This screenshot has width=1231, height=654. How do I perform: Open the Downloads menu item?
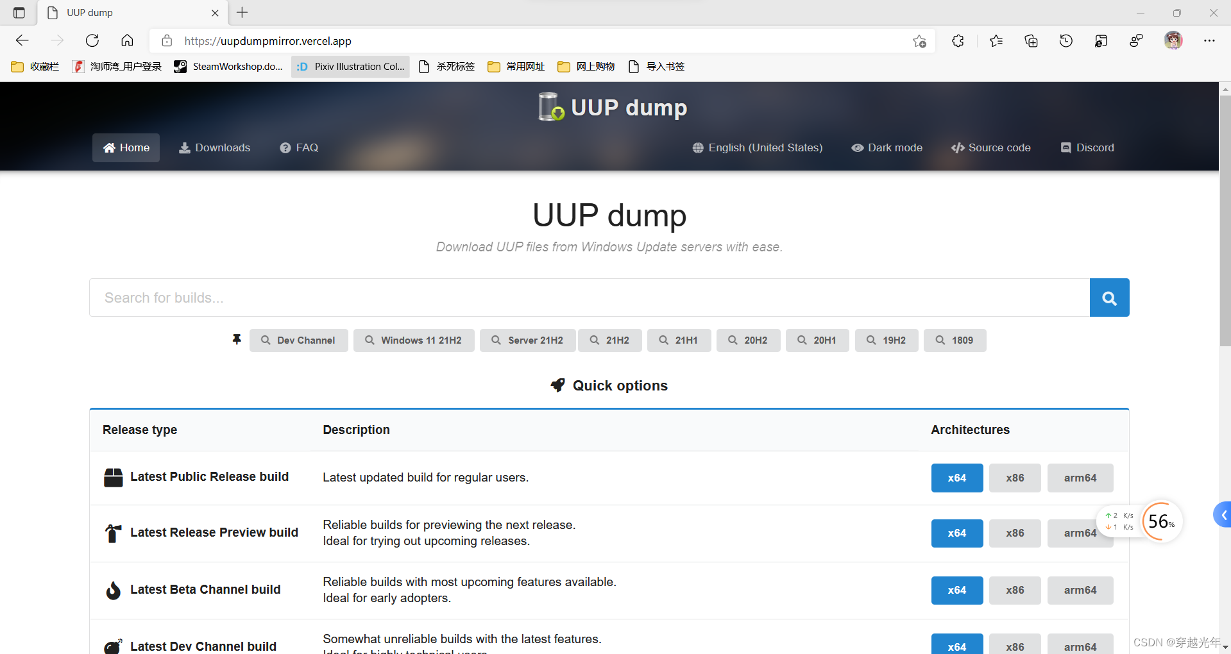coord(215,147)
